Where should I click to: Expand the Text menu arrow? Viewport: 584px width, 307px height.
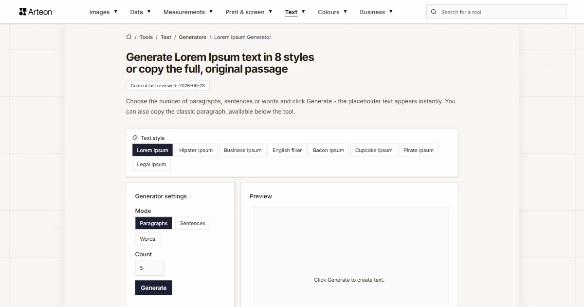coord(303,12)
